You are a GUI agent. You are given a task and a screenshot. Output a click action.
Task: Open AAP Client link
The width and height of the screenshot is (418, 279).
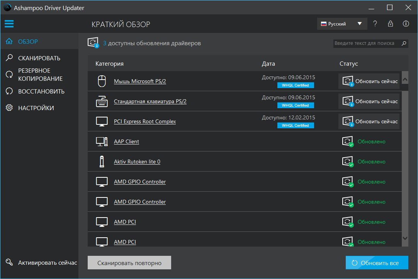126,141
